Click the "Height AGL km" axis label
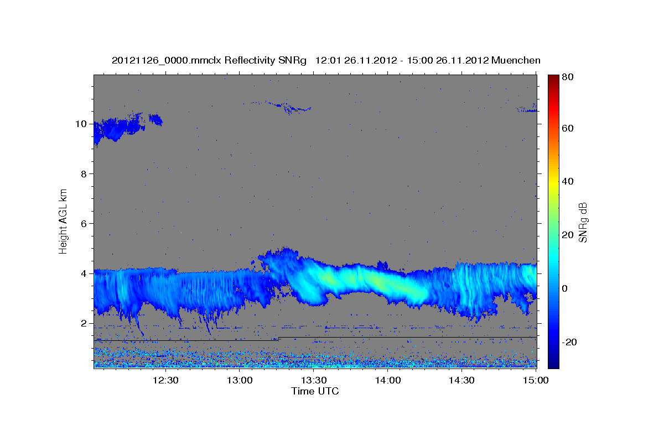 click(64, 220)
